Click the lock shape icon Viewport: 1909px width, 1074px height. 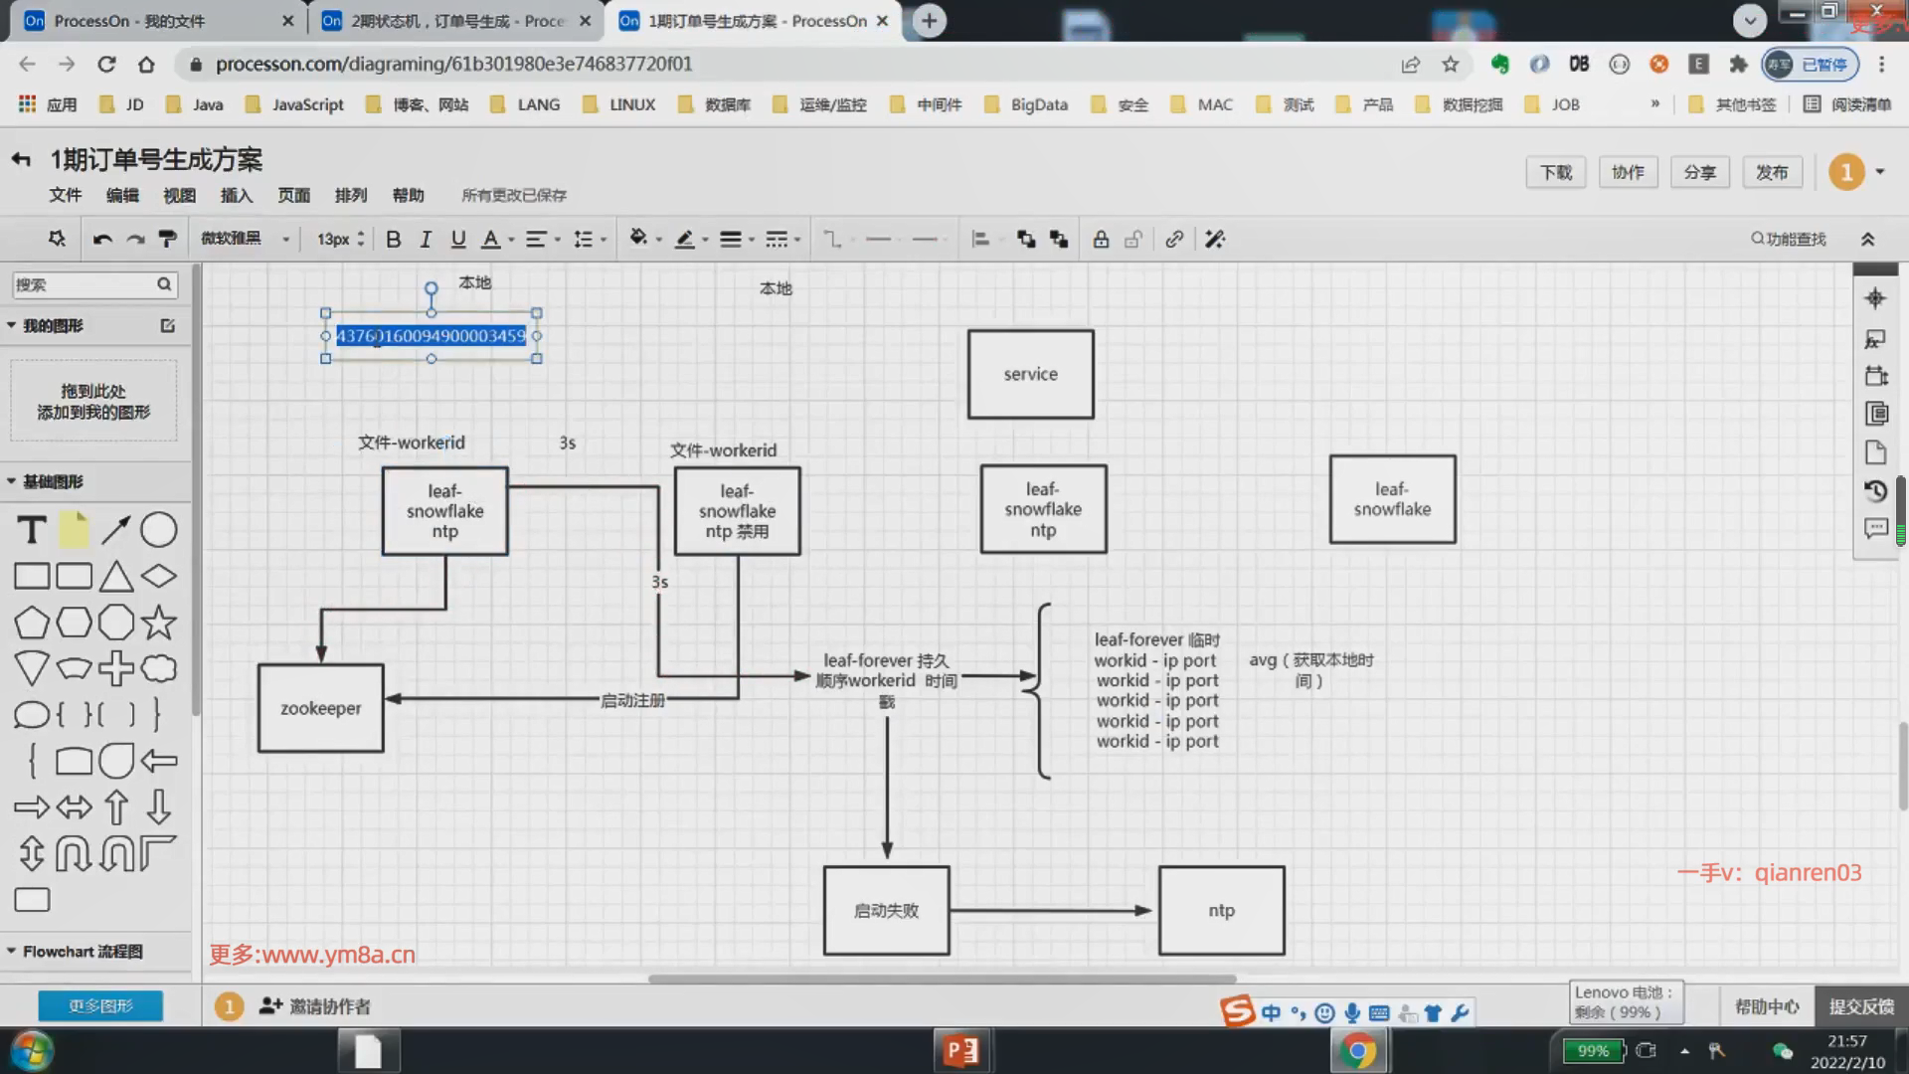click(x=1101, y=240)
